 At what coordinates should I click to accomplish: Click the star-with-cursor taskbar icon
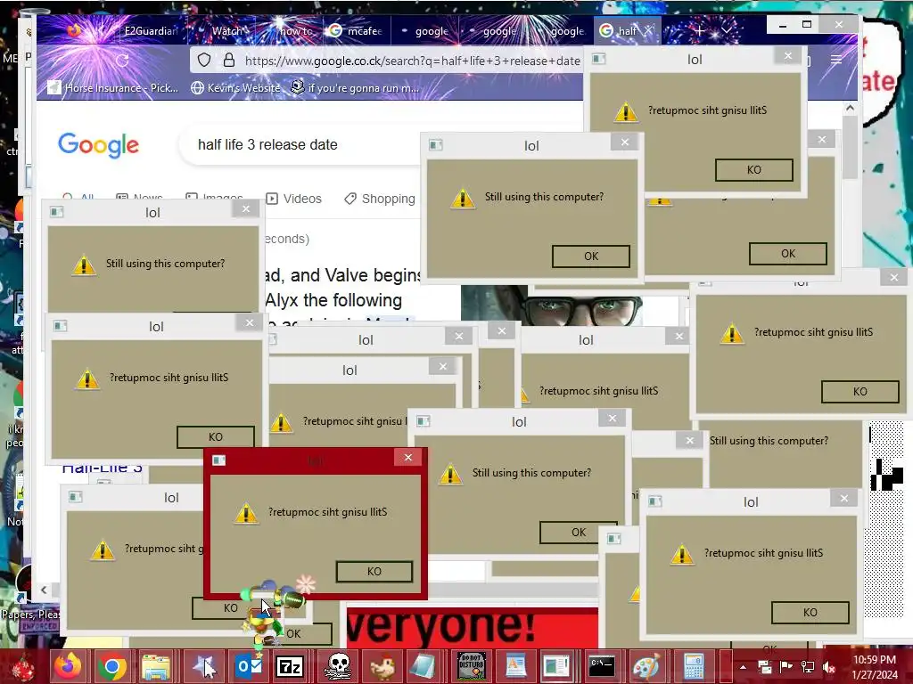pyautogui.click(x=204, y=666)
